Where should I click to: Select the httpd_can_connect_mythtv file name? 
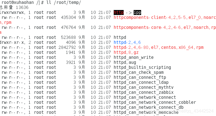144,87
